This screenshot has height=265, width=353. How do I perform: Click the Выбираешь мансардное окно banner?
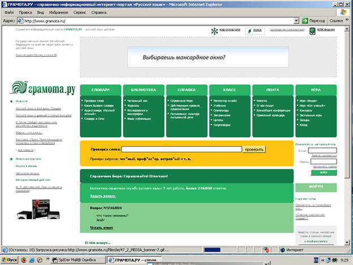(x=208, y=57)
